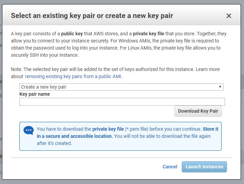Focus the Key pair name text field

pyautogui.click(x=122, y=102)
